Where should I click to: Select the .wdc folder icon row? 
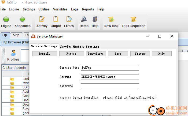(x=12, y=83)
